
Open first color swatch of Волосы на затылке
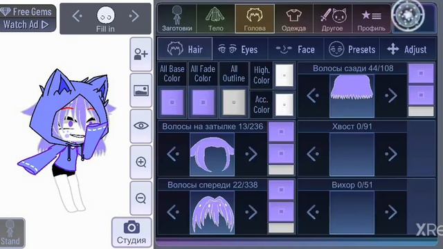coord(281,131)
